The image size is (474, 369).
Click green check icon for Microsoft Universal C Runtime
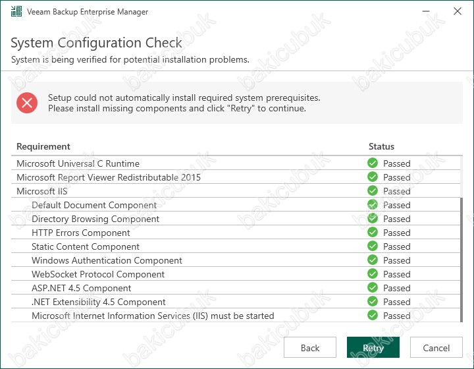click(373, 163)
